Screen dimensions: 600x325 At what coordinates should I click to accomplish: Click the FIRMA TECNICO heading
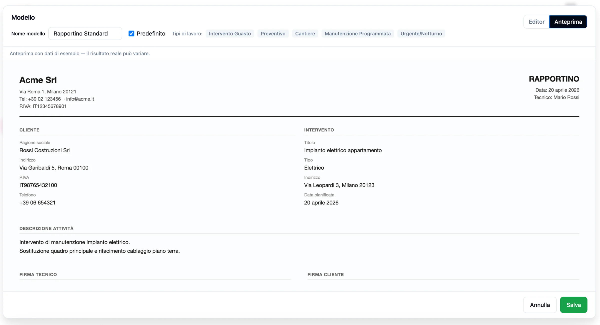(38, 274)
